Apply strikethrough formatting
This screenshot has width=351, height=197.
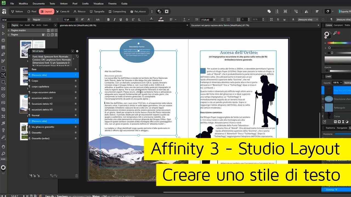click(127, 20)
